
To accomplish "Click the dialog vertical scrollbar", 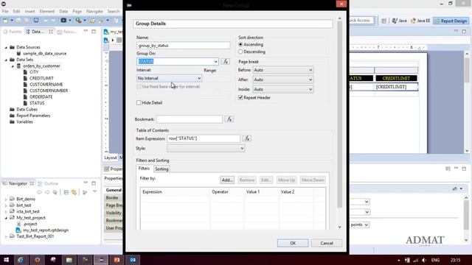I will 339,114.
